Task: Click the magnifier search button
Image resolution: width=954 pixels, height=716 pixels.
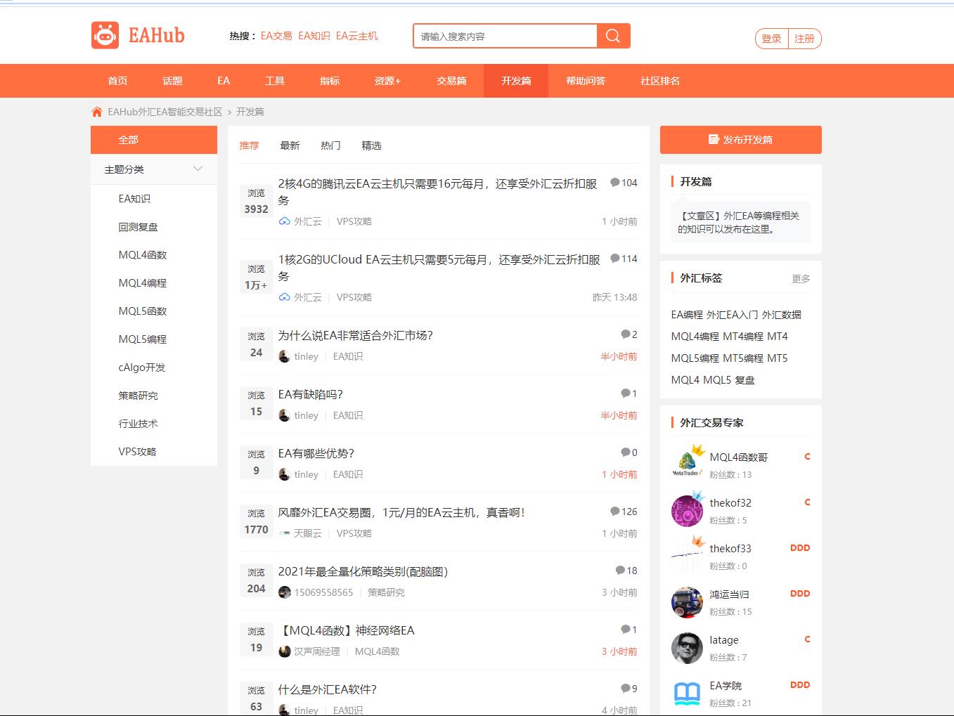Action: 613,36
